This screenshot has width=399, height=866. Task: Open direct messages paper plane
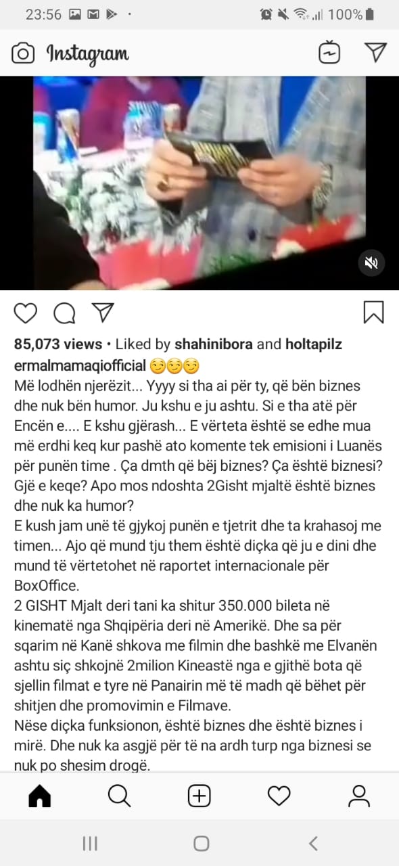point(375,53)
